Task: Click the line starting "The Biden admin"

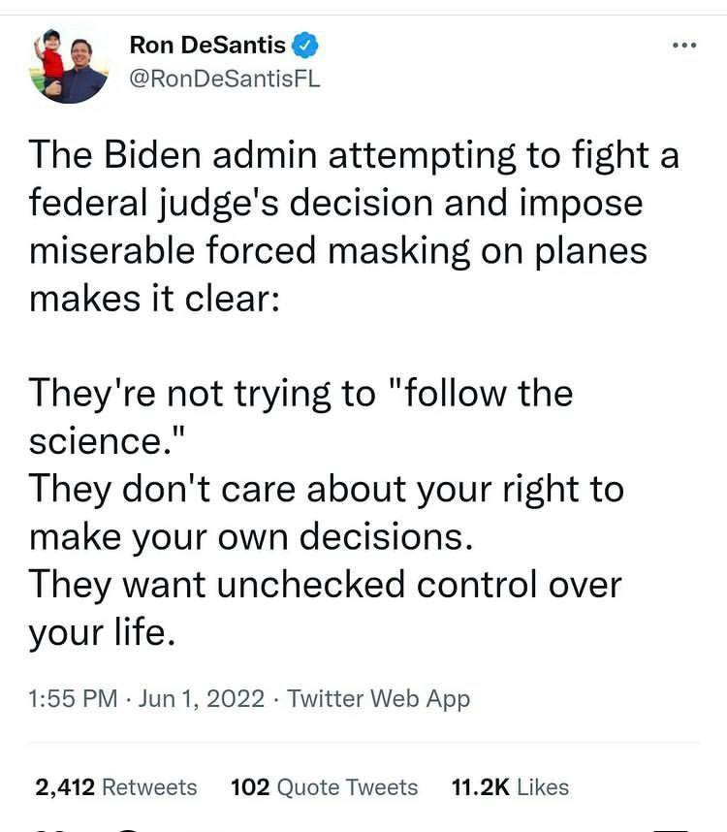Action: (354, 155)
